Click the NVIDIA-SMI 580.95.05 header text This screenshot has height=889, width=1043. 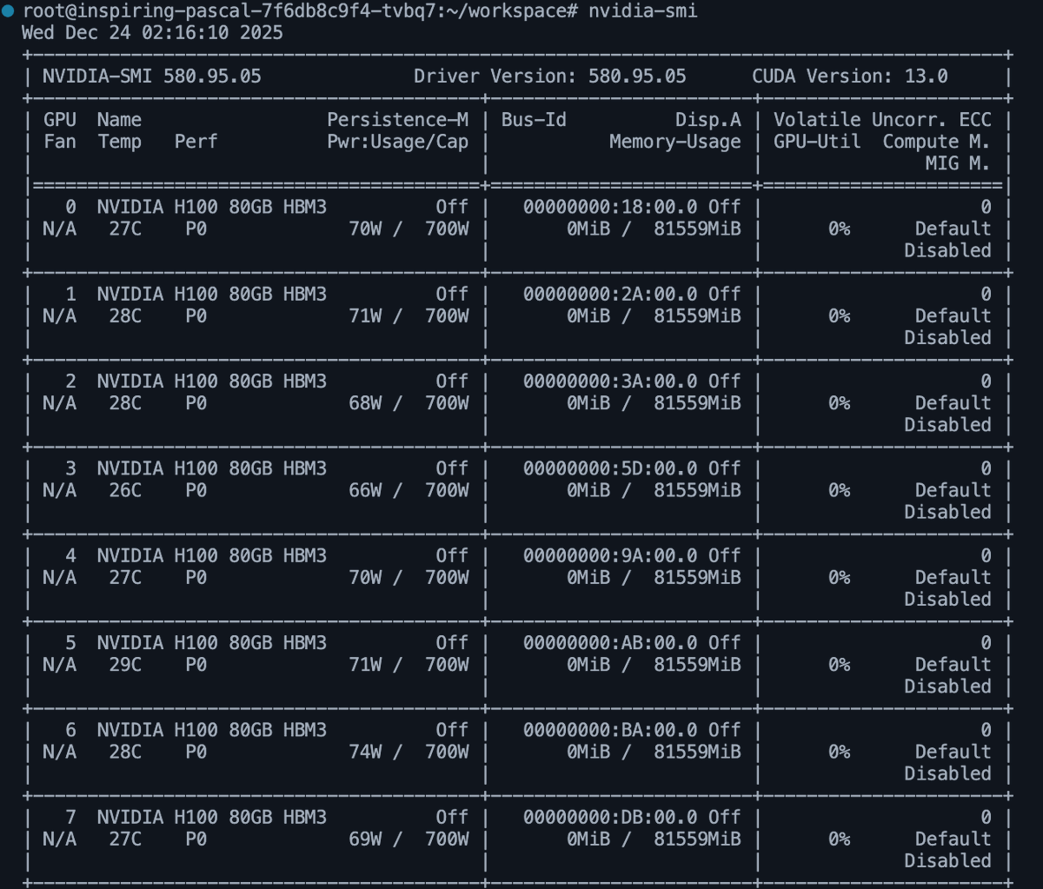click(152, 76)
